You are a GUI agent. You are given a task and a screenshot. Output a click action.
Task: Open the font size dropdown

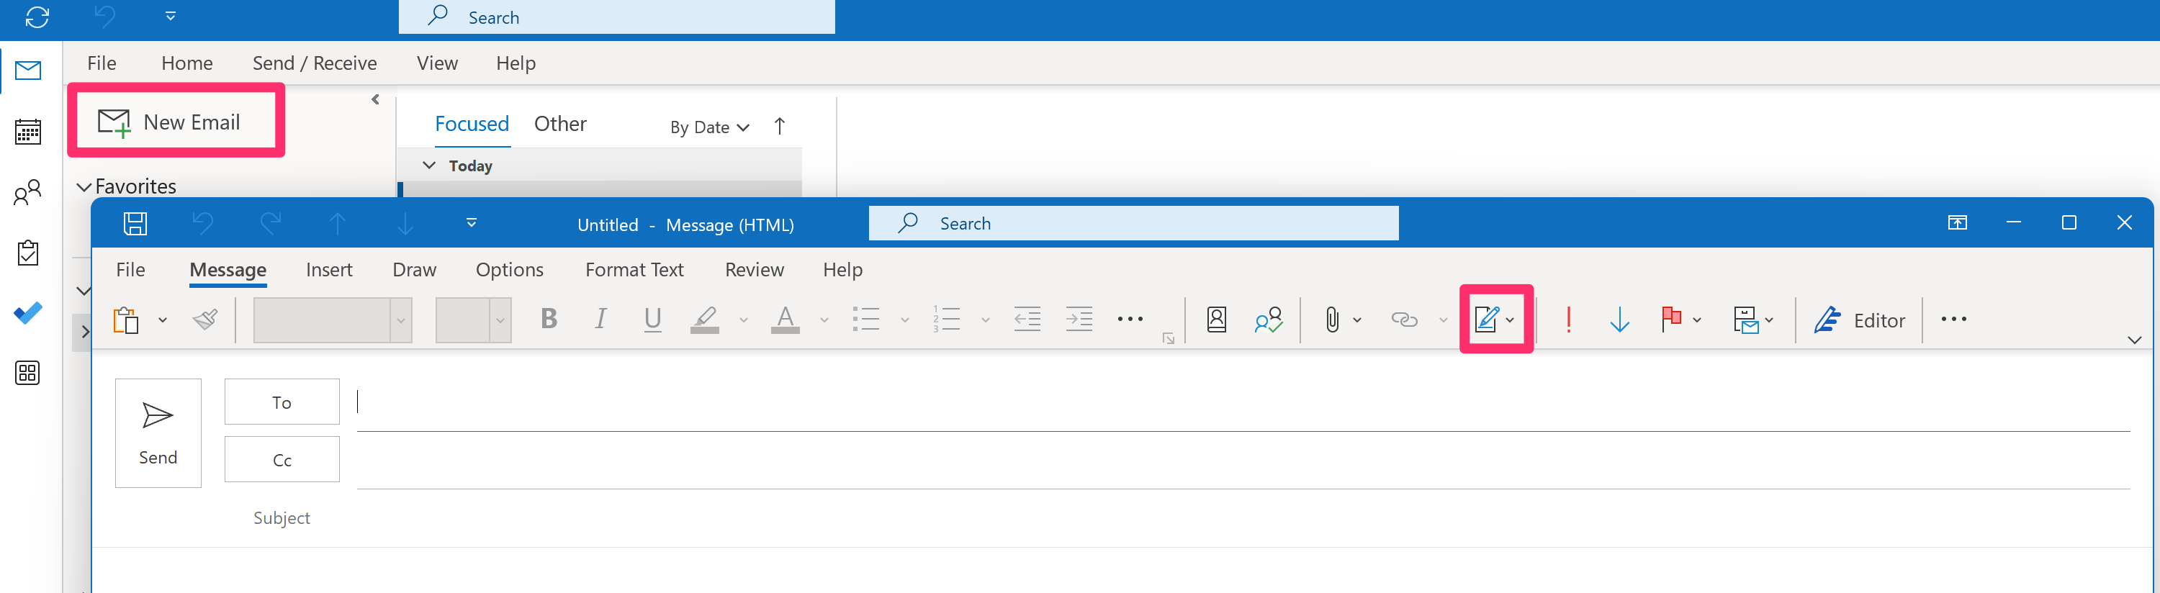point(500,320)
